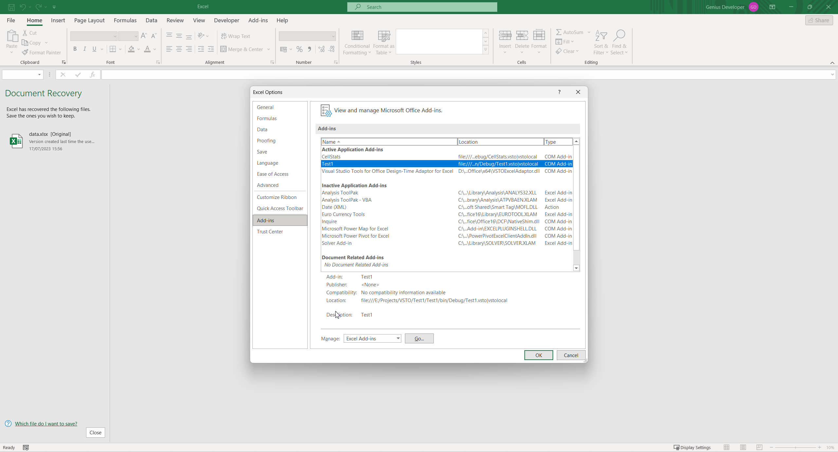Open the Trust Center options category
The width and height of the screenshot is (838, 452).
pyautogui.click(x=270, y=231)
